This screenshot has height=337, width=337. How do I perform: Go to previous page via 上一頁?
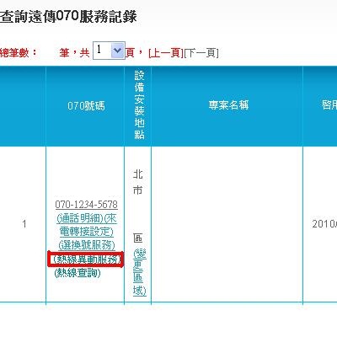[166, 53]
